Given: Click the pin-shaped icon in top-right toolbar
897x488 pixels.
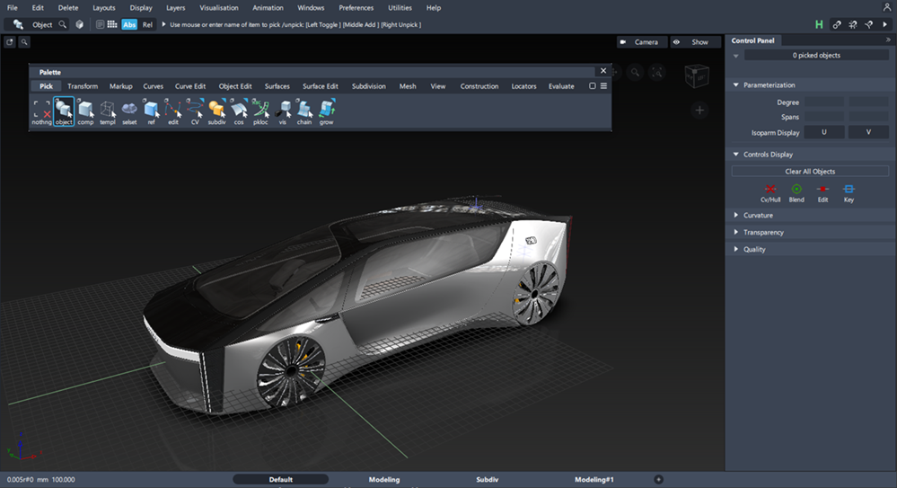Looking at the screenshot, I should (x=869, y=24).
